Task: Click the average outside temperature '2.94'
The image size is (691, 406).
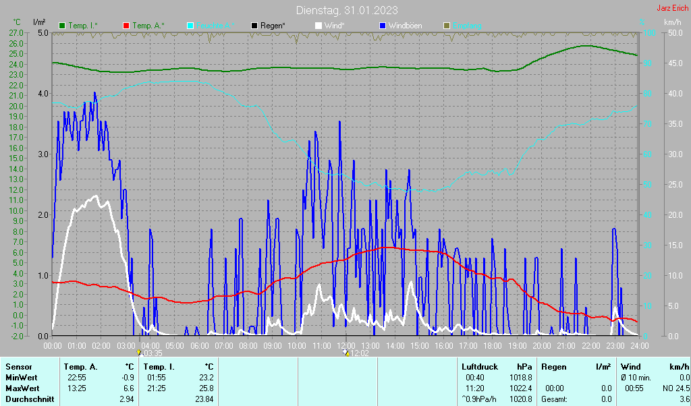Action: coord(126,399)
